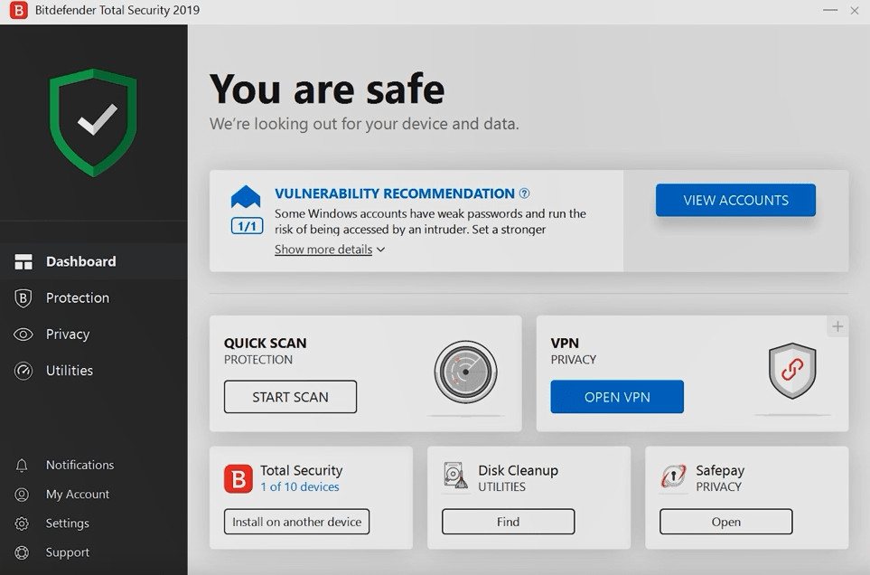Select the Privacy eye icon
Screen dimensions: 870x575
tap(23, 334)
